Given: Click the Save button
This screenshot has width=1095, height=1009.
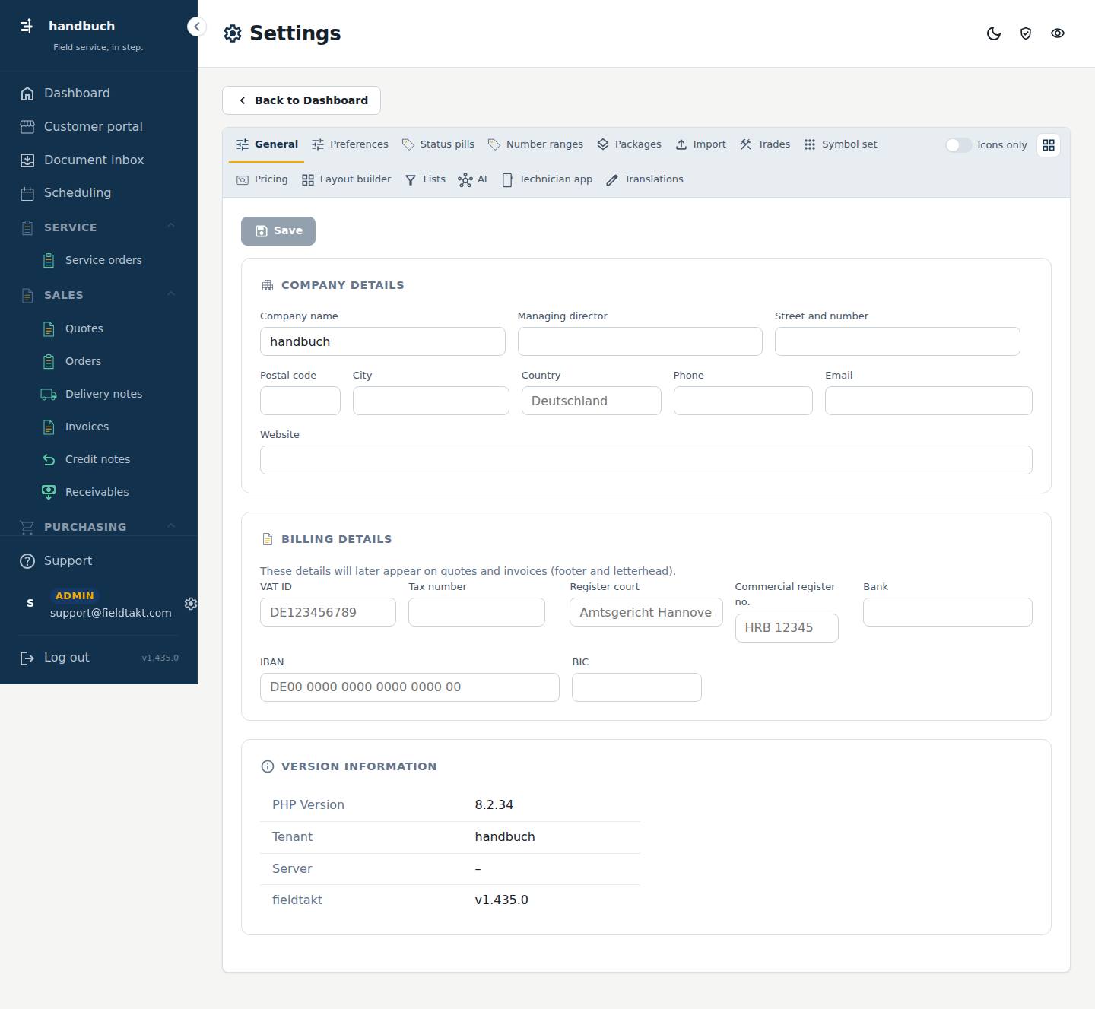Looking at the screenshot, I should [278, 231].
